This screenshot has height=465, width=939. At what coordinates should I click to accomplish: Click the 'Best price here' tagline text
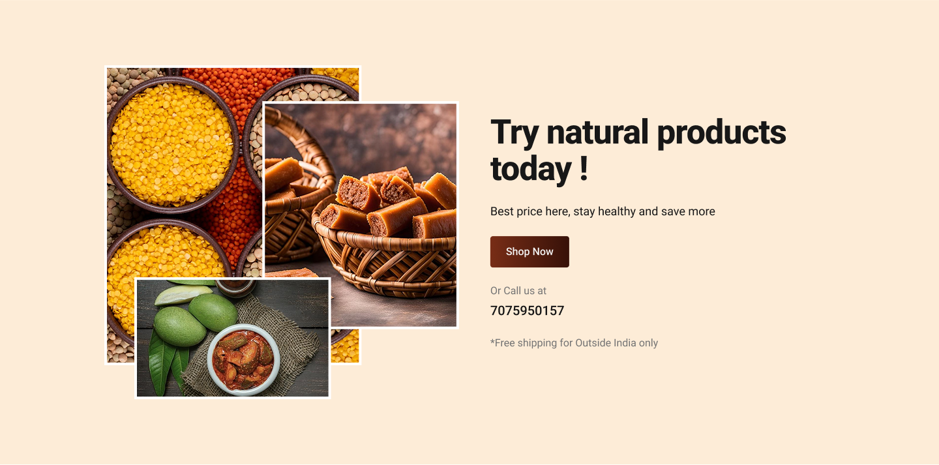click(603, 211)
